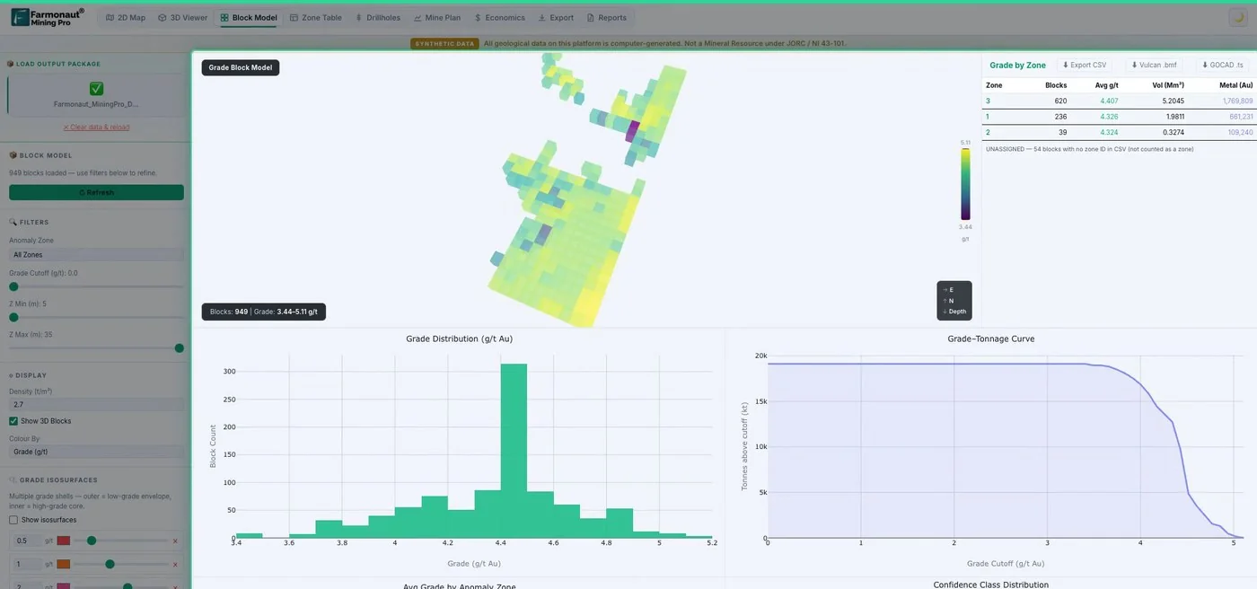Switch to the 3D Viewer tab
This screenshot has width=1257, height=589.
(x=182, y=17)
